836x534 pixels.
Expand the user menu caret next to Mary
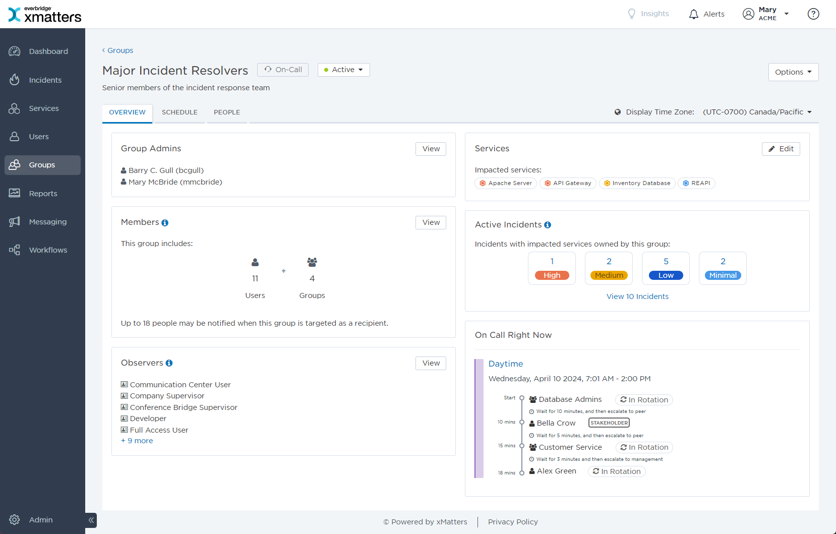click(x=786, y=14)
